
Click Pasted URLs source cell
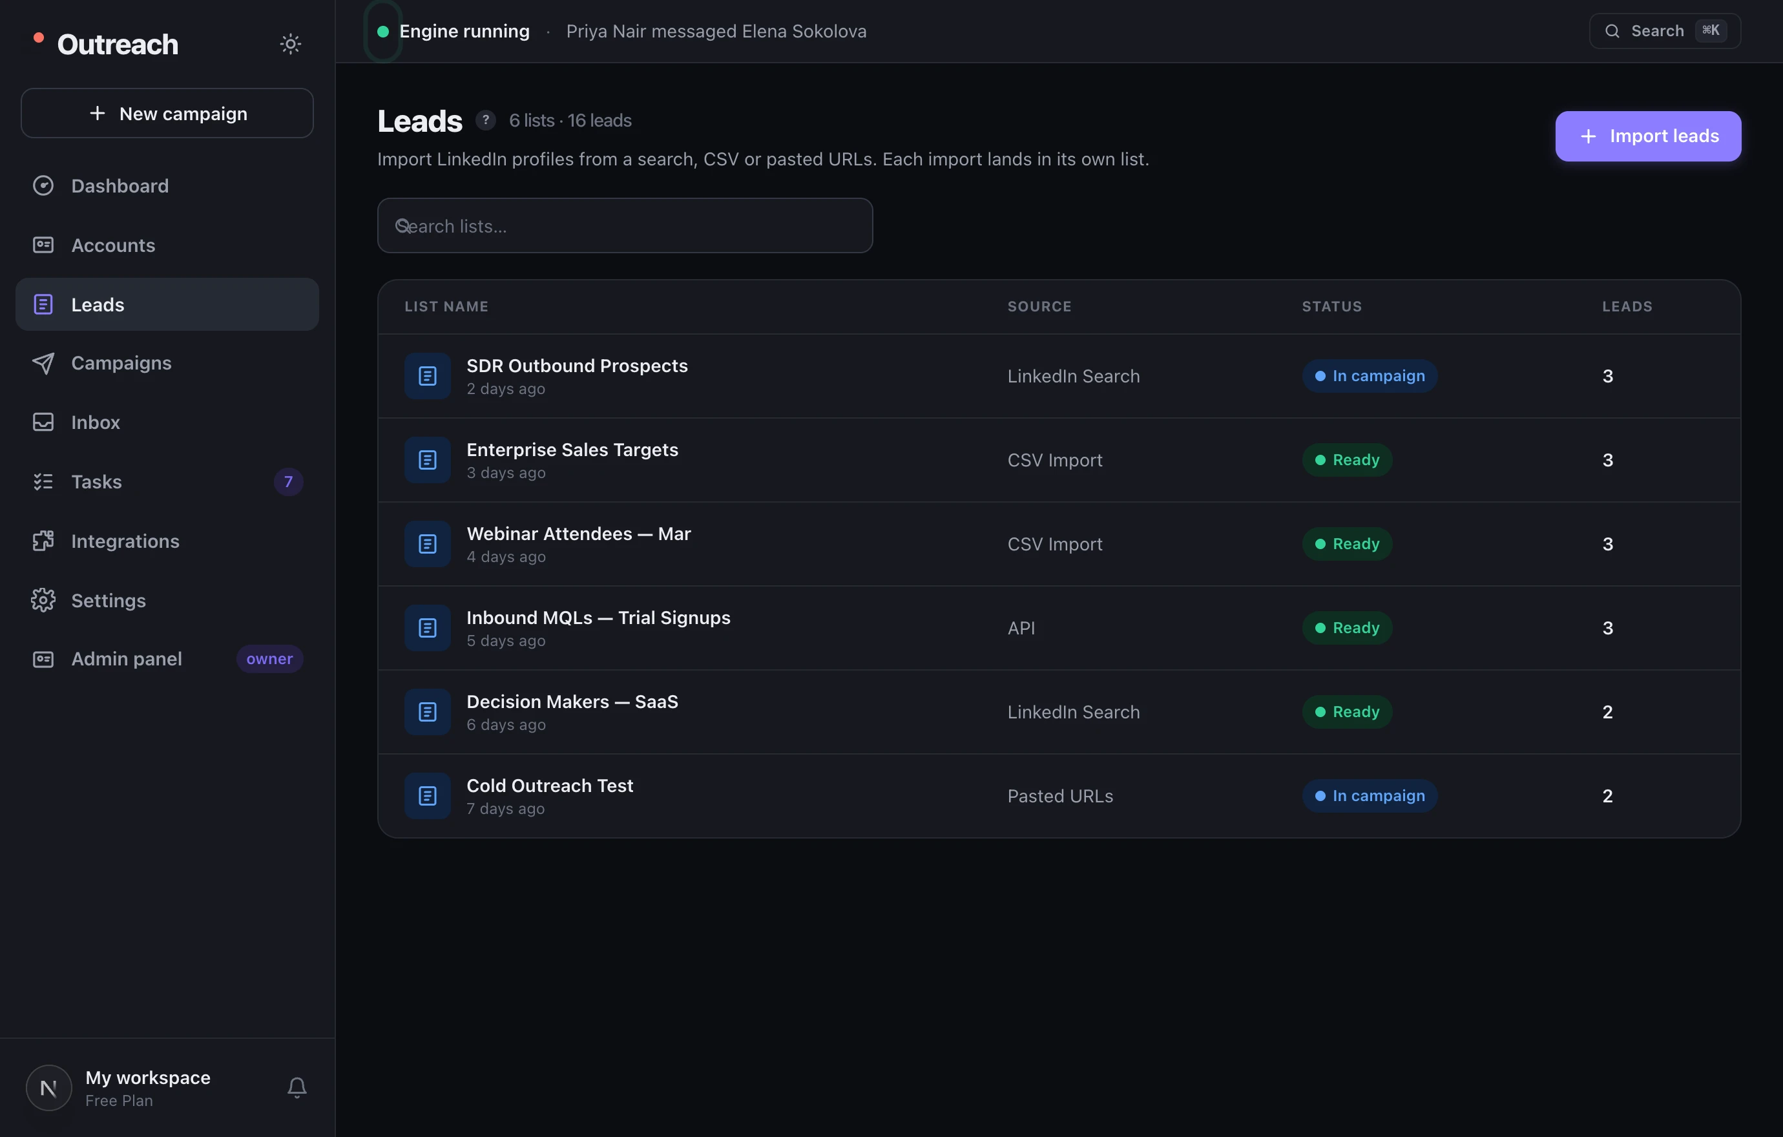click(1060, 796)
